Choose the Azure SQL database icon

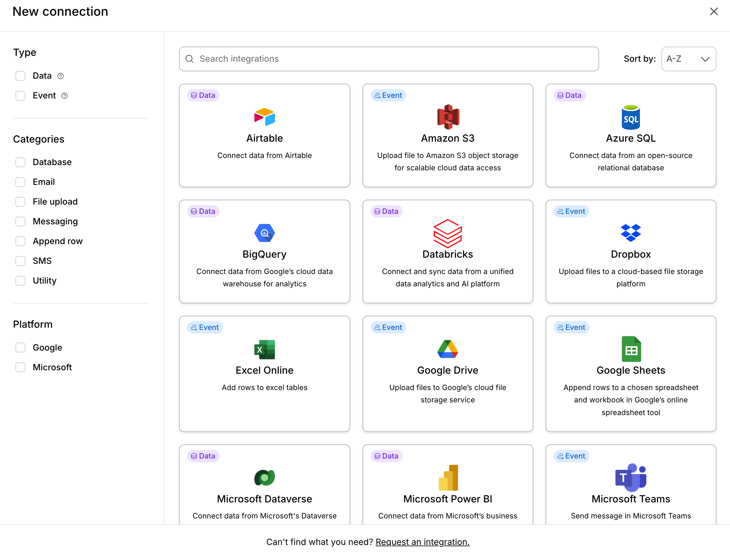(630, 117)
